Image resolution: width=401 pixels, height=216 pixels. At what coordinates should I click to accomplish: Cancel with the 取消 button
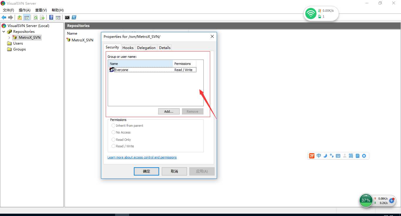point(174,171)
